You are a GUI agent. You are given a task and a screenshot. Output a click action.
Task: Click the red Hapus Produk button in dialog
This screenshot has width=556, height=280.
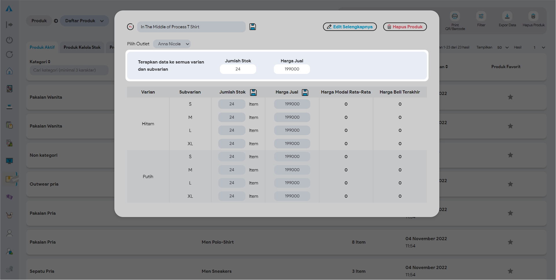pos(405,27)
